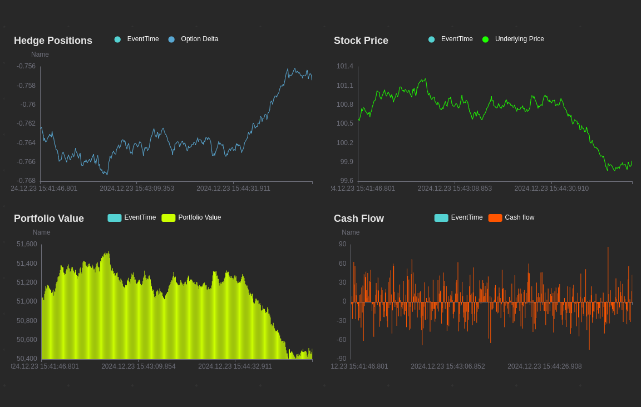Toggle the Cash flow series legend label

click(x=519, y=217)
